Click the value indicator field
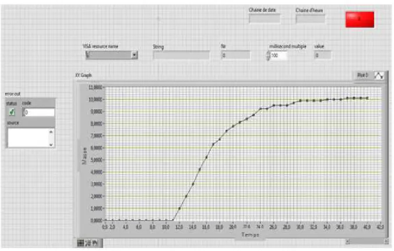Screen dimensions: 394x251 [323, 55]
